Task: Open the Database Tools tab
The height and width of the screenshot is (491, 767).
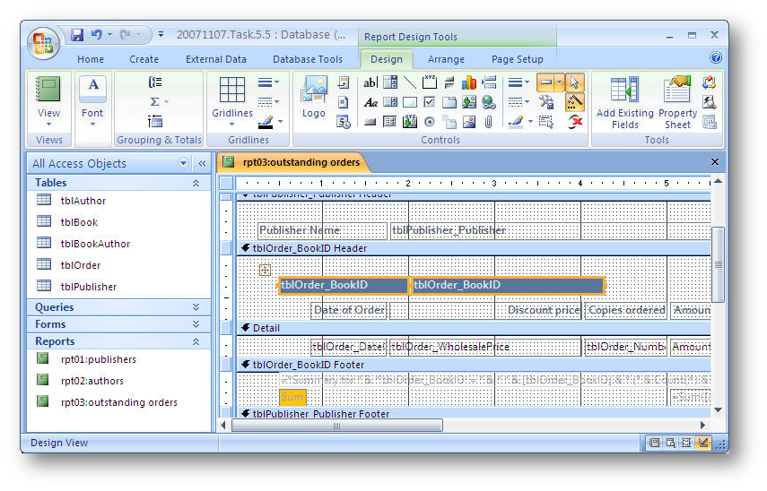Action: point(308,59)
